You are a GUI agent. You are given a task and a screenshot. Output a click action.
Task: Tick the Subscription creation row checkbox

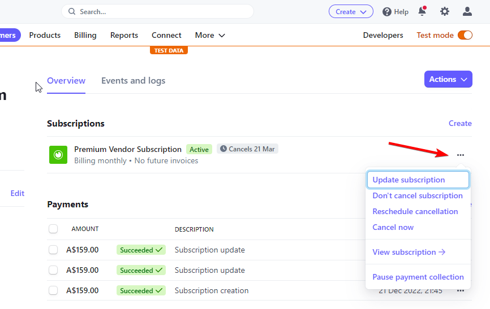click(x=53, y=290)
